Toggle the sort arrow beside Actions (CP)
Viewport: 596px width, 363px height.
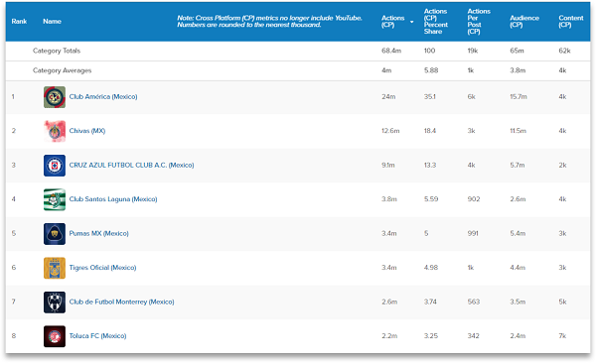click(411, 22)
